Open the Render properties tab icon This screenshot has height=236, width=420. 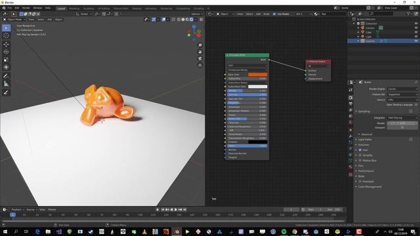click(x=350, y=98)
